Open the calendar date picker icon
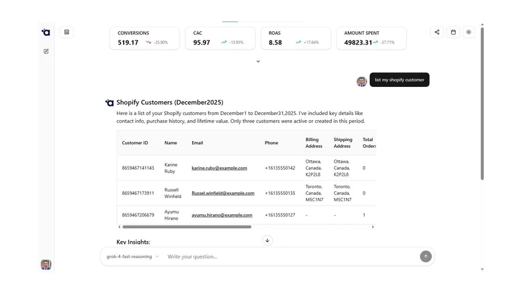This screenshot has width=523, height=294. click(453, 32)
